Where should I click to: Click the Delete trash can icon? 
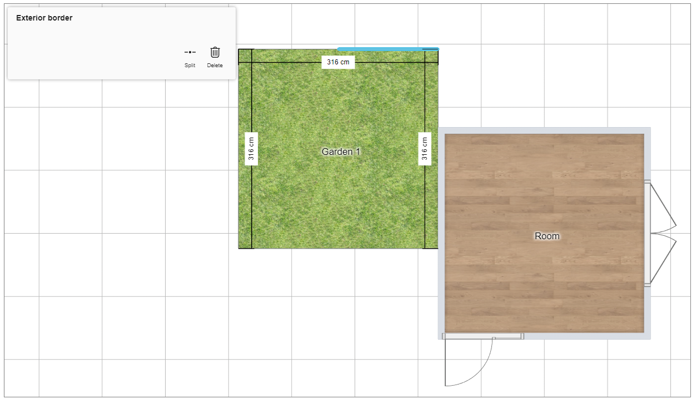[215, 52]
